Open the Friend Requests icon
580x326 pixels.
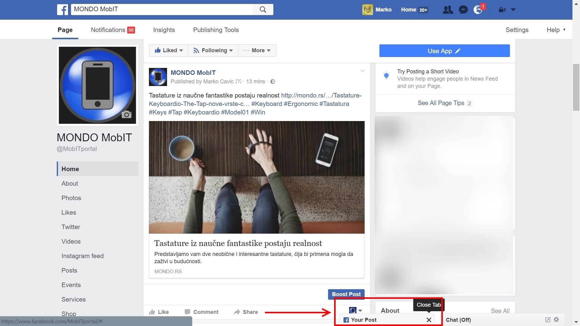447,10
